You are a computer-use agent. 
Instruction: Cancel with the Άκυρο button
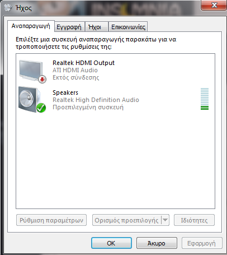coord(157,243)
